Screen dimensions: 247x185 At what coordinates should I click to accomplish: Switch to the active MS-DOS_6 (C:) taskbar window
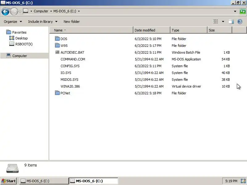pyautogui.click(x=94, y=181)
